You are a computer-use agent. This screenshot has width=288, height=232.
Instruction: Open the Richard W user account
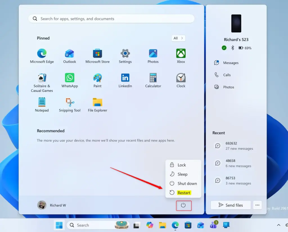[x=52, y=205]
